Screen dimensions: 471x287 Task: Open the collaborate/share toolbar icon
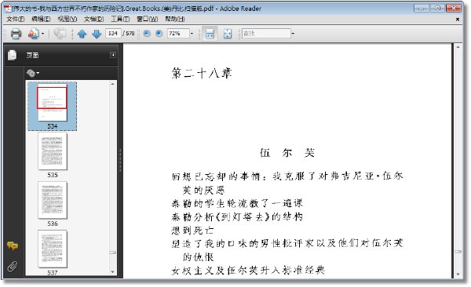click(33, 34)
